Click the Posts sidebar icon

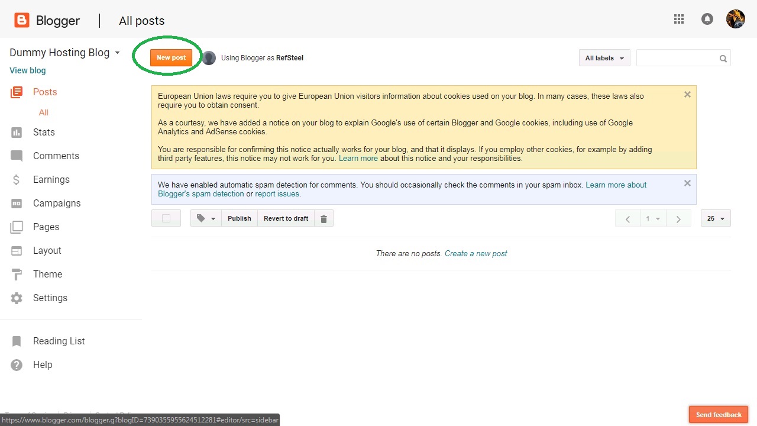[x=17, y=92]
